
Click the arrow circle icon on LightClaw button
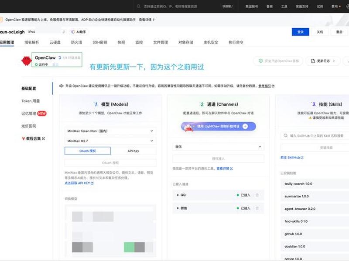pyautogui.click(x=245, y=126)
